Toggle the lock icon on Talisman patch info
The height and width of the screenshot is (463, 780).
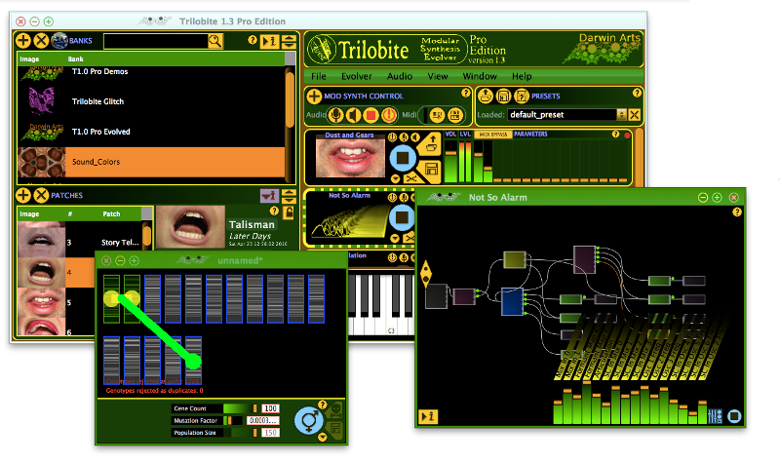click(x=288, y=213)
